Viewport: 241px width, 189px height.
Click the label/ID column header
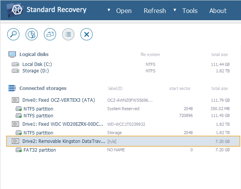[x=115, y=88]
